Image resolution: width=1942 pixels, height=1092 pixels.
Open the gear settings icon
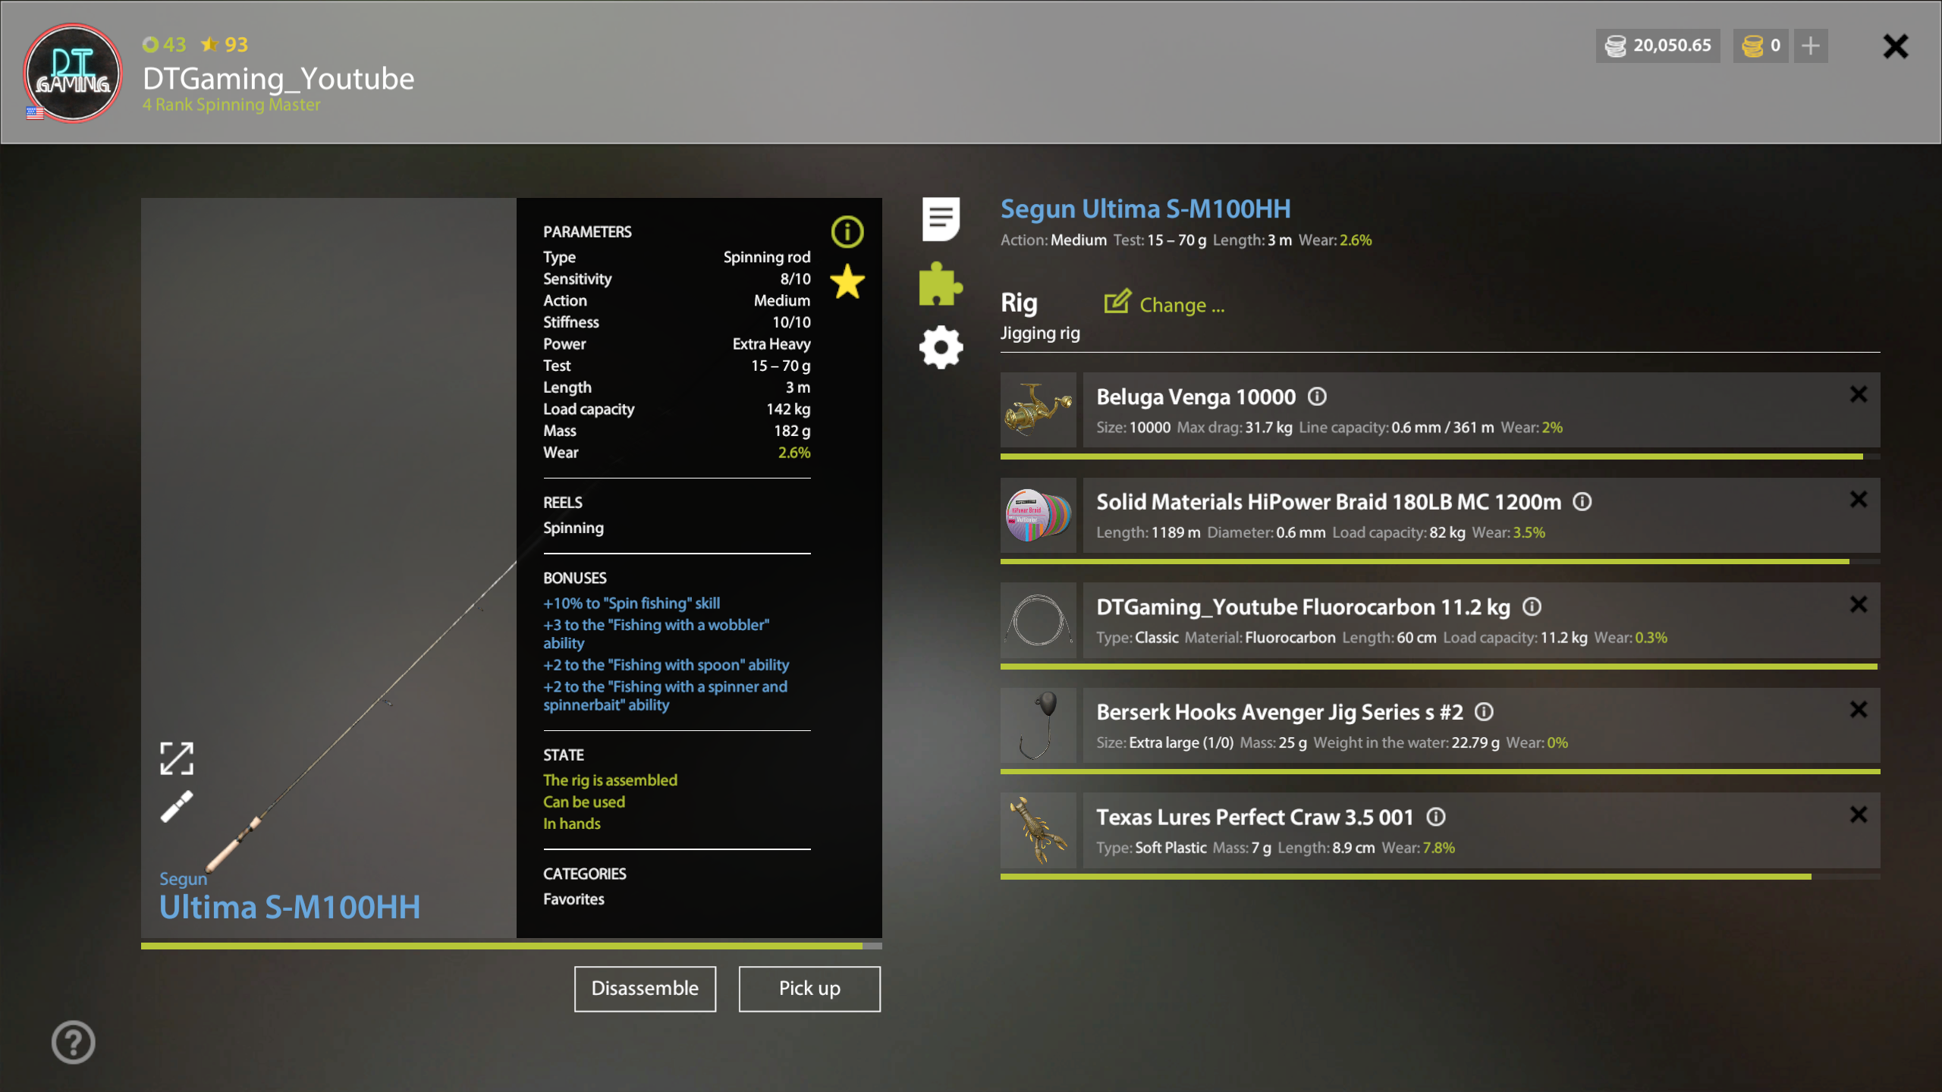[941, 347]
